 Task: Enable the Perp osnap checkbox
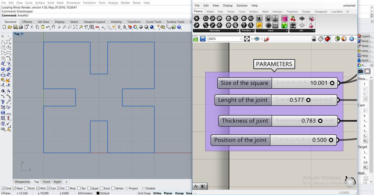[68, 188]
